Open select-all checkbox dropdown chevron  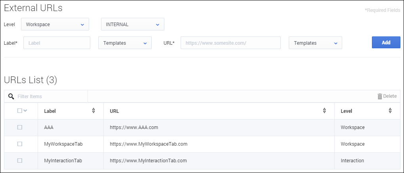pos(25,111)
